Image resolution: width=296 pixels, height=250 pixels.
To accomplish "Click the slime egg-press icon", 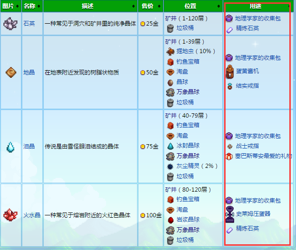I will pyautogui.click(x=230, y=214).
